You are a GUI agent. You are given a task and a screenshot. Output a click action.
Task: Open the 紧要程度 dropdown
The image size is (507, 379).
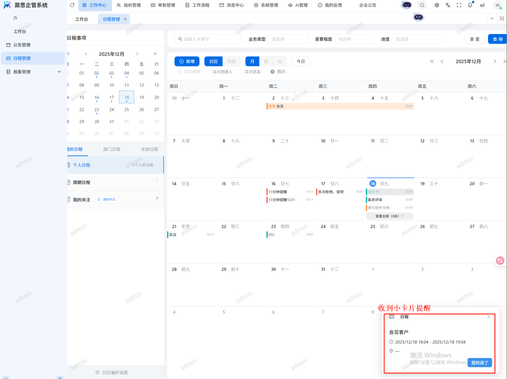coord(354,39)
